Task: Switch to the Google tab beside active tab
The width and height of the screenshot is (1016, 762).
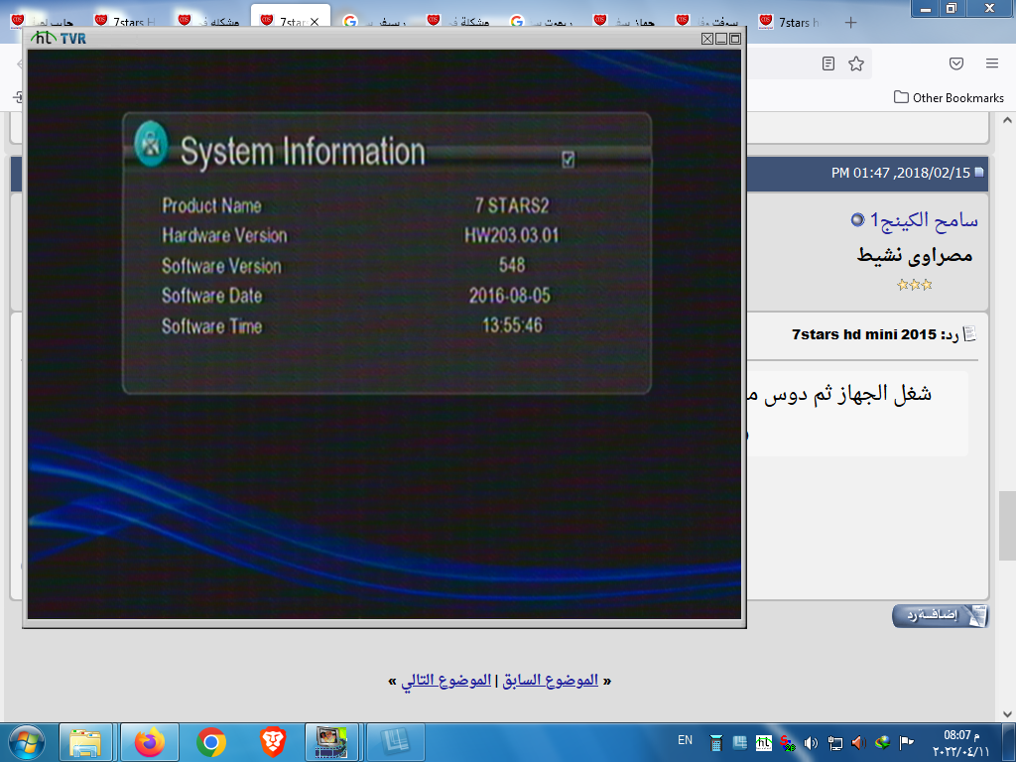Action: pos(376,22)
